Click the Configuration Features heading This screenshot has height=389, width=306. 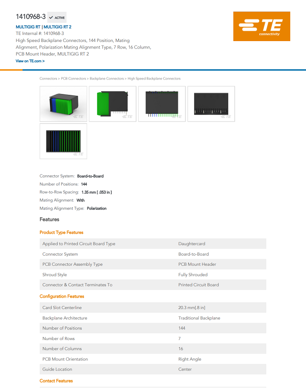62,296
